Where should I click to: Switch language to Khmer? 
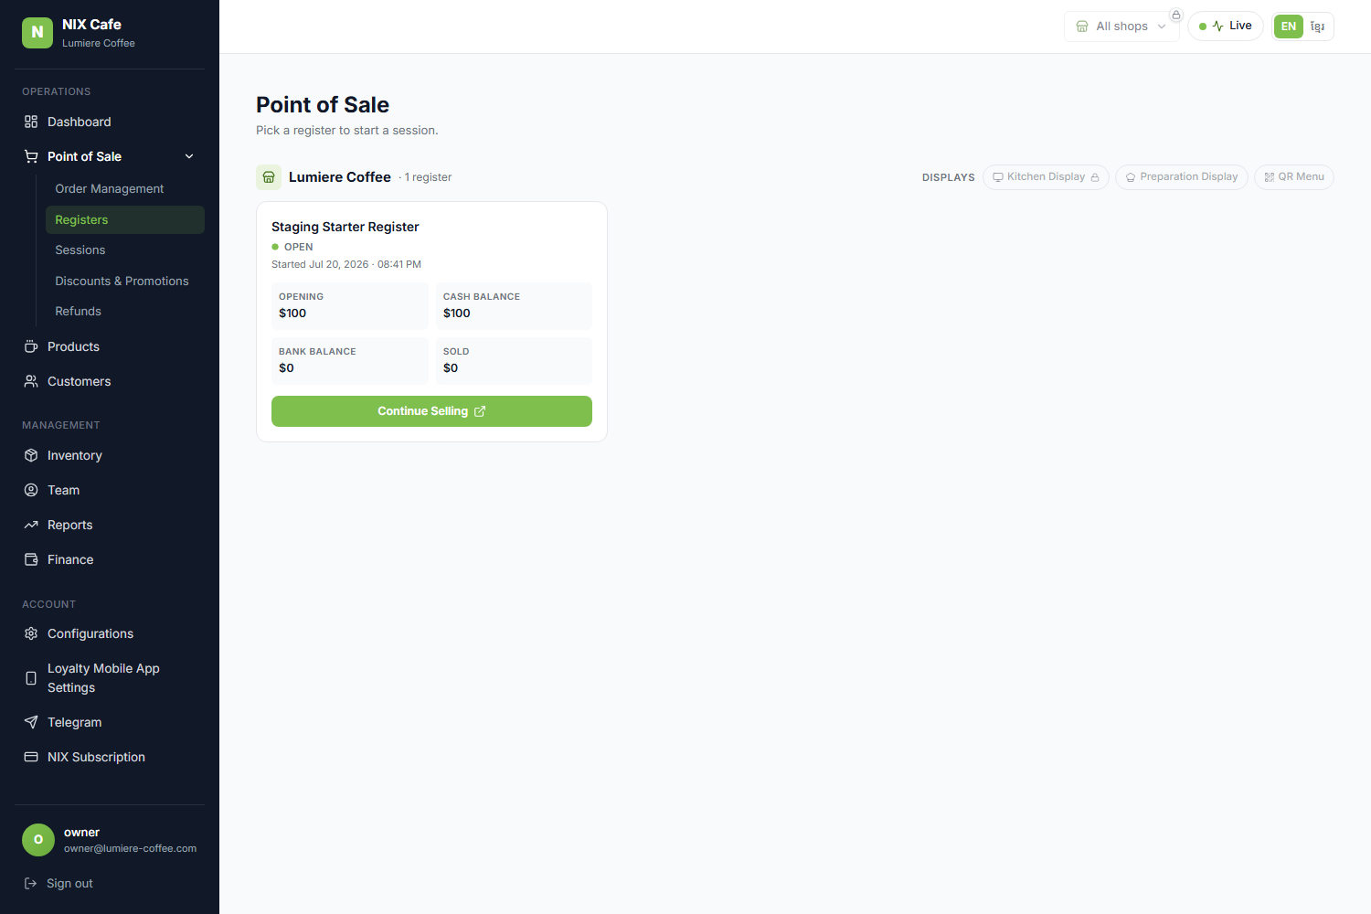[x=1317, y=27]
